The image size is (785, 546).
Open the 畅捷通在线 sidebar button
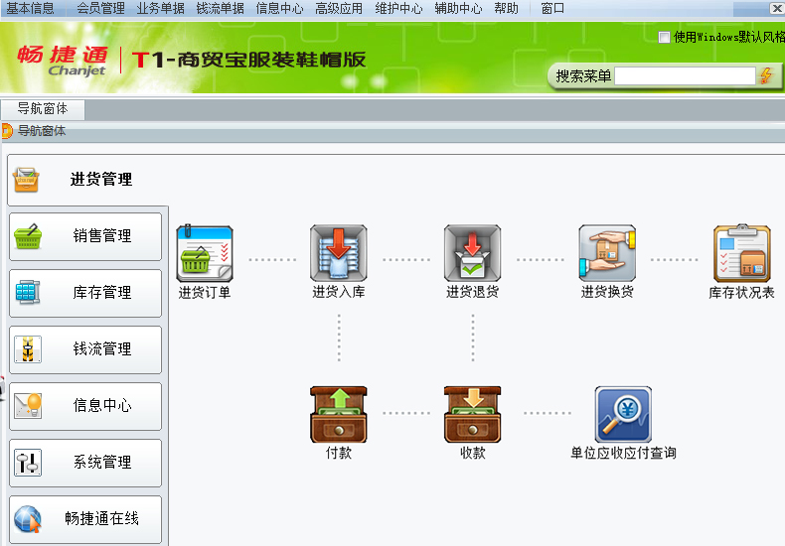pos(85,518)
